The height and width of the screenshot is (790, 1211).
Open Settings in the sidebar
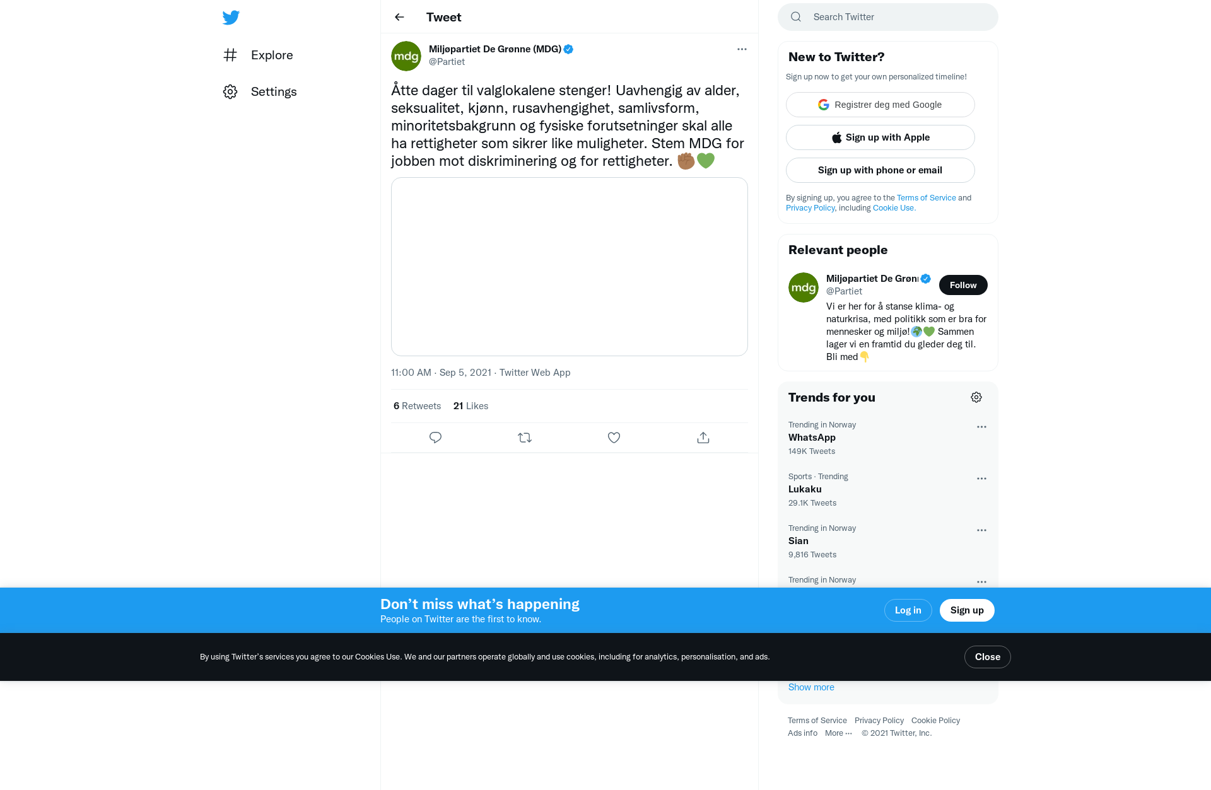[260, 91]
